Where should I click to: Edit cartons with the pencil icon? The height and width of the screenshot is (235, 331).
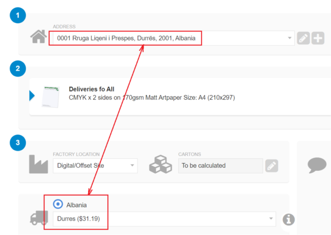[x=271, y=166]
